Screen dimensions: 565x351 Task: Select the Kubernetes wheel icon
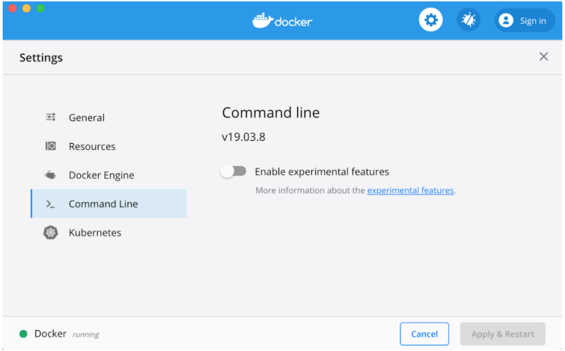point(50,232)
